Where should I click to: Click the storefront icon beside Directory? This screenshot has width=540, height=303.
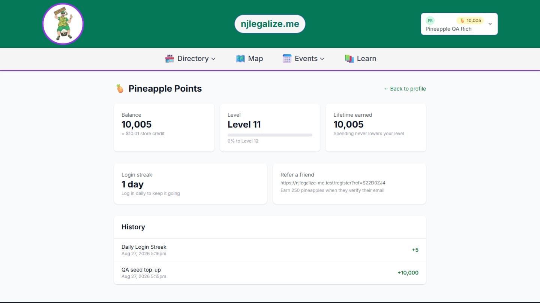point(169,58)
